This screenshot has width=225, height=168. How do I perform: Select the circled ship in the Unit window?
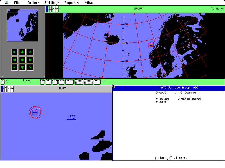pos(35,112)
